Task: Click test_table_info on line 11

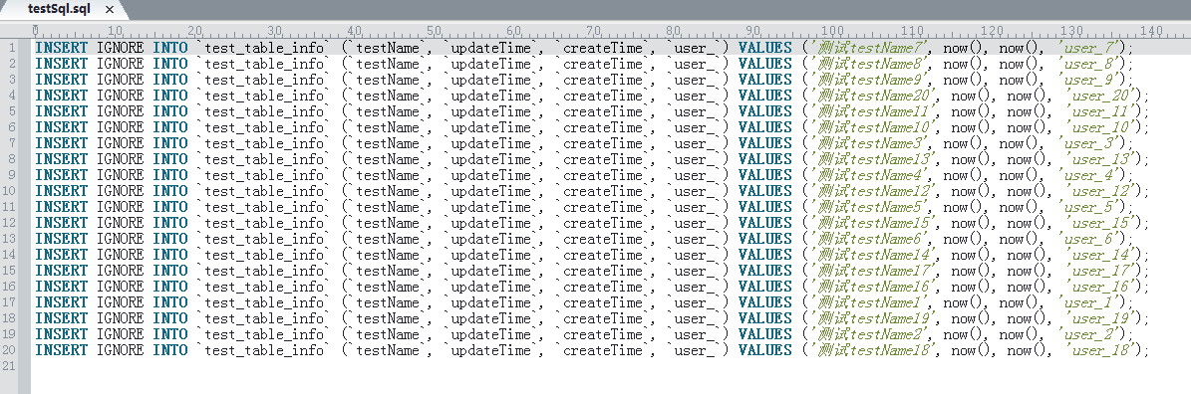Action: pyautogui.click(x=263, y=207)
